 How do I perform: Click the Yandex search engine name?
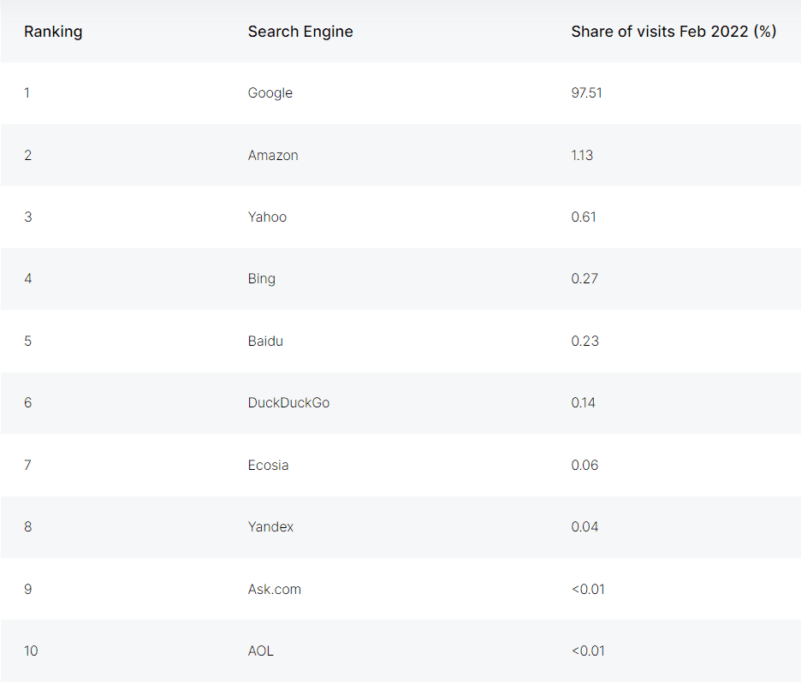[x=270, y=527]
